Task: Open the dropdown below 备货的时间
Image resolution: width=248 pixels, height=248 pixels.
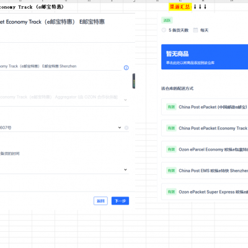Action: point(125,169)
